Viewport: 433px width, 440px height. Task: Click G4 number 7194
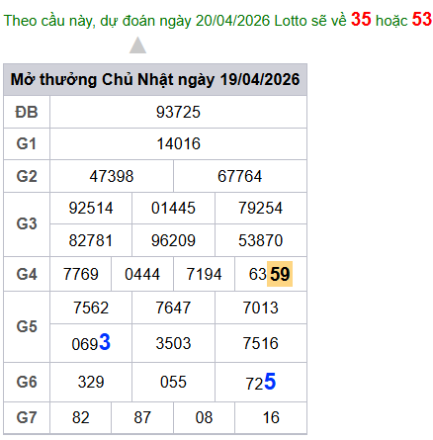pos(204,274)
